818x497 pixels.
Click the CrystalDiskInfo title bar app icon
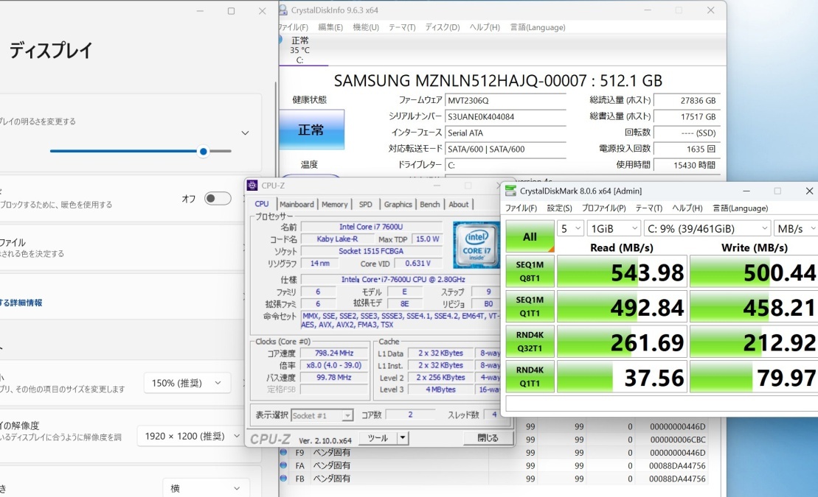(283, 10)
